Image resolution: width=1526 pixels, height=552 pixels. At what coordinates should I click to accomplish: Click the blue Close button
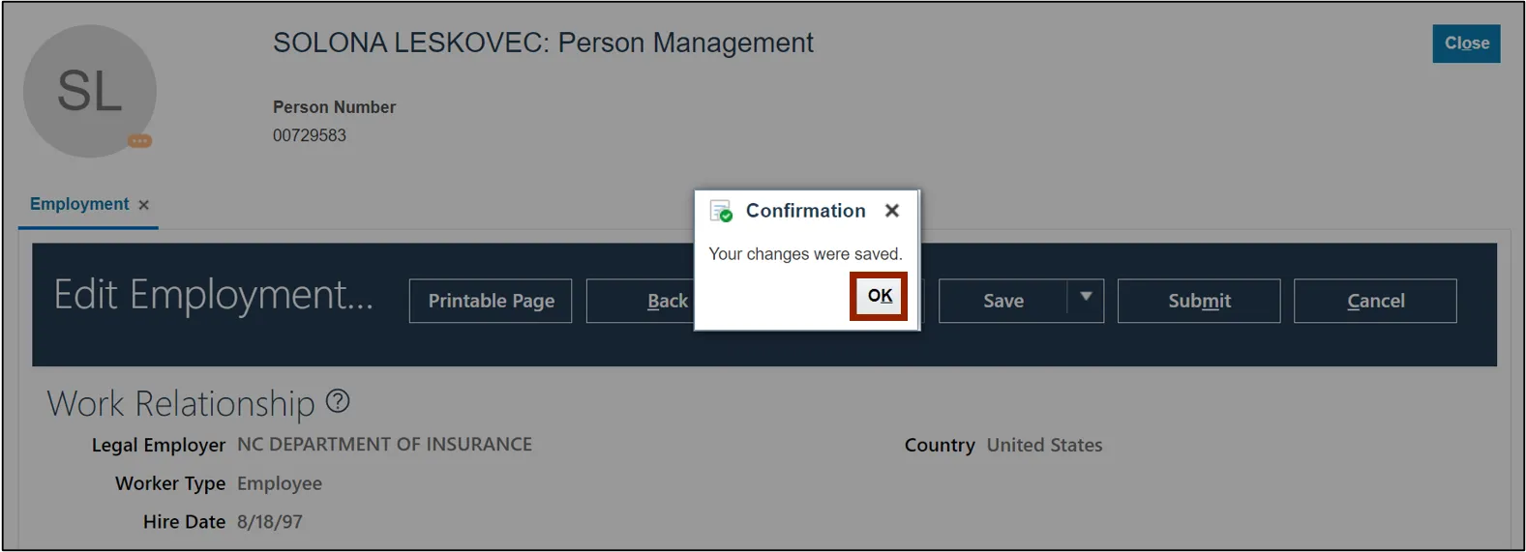coord(1466,44)
